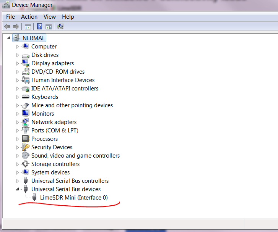
Task: Open the Help menu
Action: click(x=68, y=17)
